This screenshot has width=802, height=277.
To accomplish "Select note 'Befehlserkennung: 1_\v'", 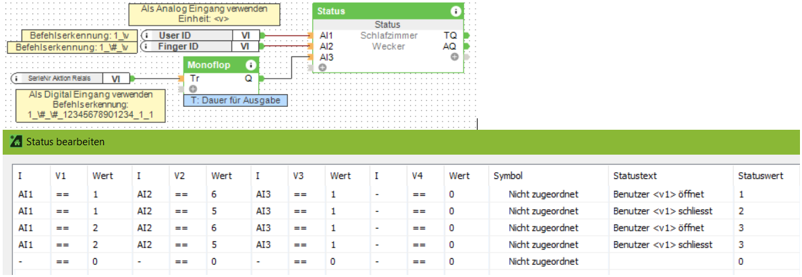I will tap(80, 36).
